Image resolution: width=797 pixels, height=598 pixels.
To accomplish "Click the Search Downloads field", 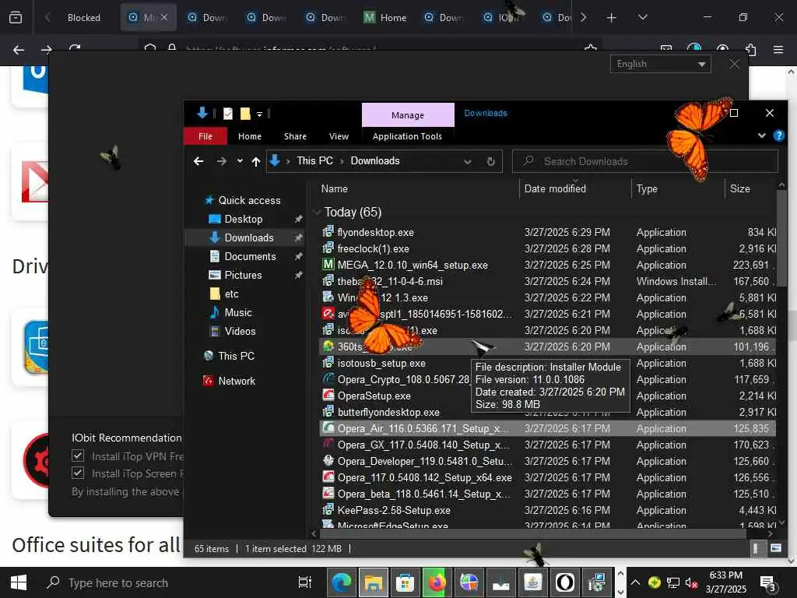I will (x=645, y=161).
